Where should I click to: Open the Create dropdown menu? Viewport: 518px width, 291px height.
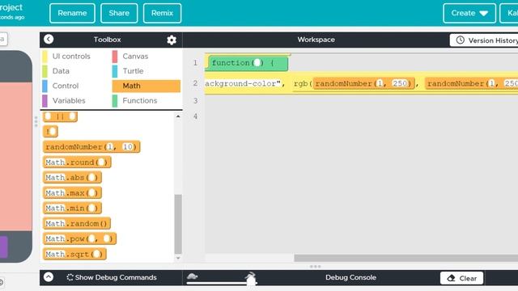pos(469,13)
